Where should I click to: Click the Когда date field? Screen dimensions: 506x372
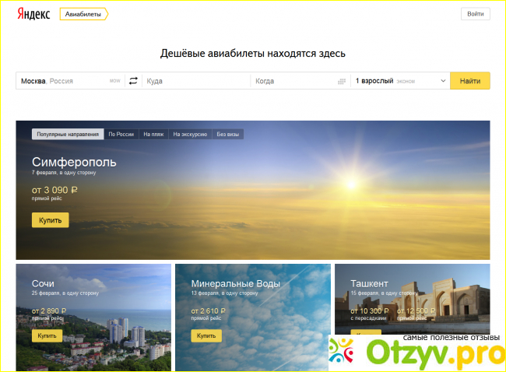[292, 81]
